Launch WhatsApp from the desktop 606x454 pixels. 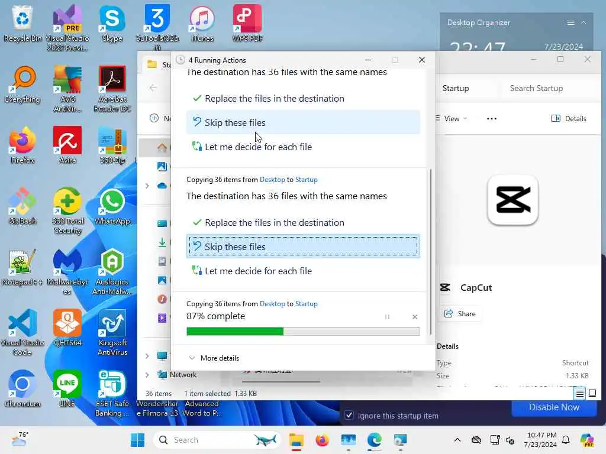pyautogui.click(x=112, y=206)
